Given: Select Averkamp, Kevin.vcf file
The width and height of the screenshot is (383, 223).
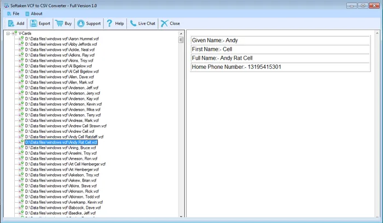Looking at the screenshot, I should click(64, 202).
